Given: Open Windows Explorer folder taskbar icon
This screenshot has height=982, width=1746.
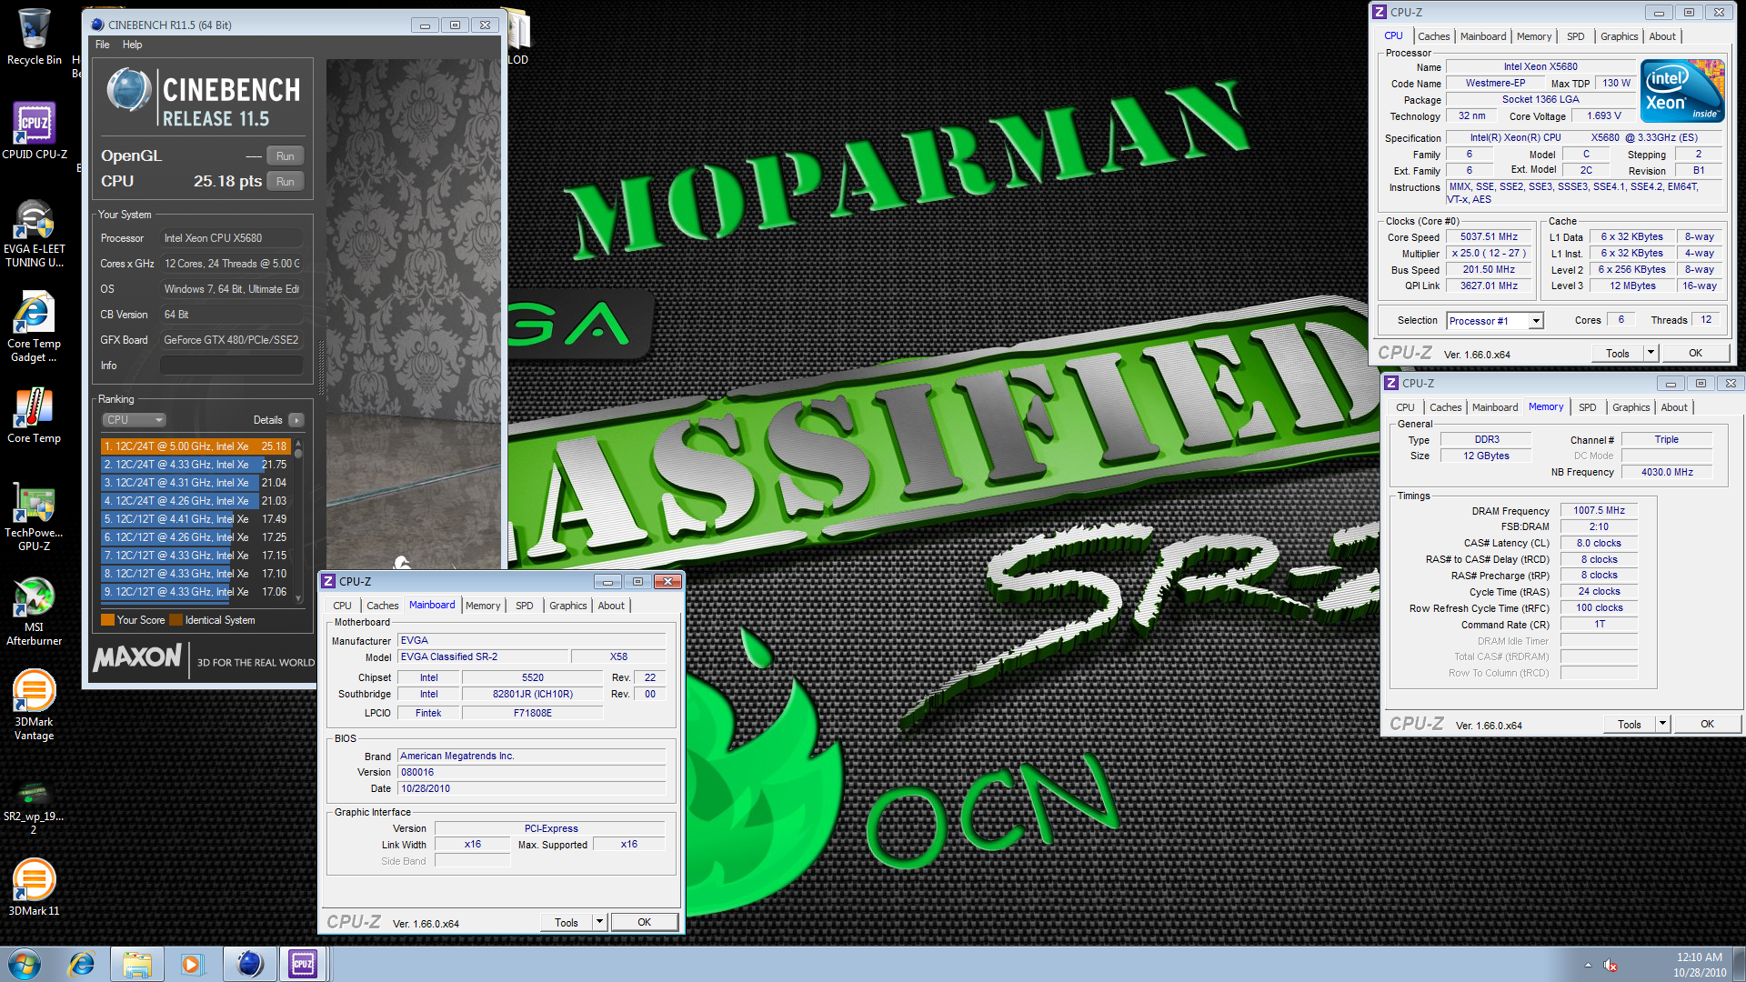Looking at the screenshot, I should click(x=137, y=964).
